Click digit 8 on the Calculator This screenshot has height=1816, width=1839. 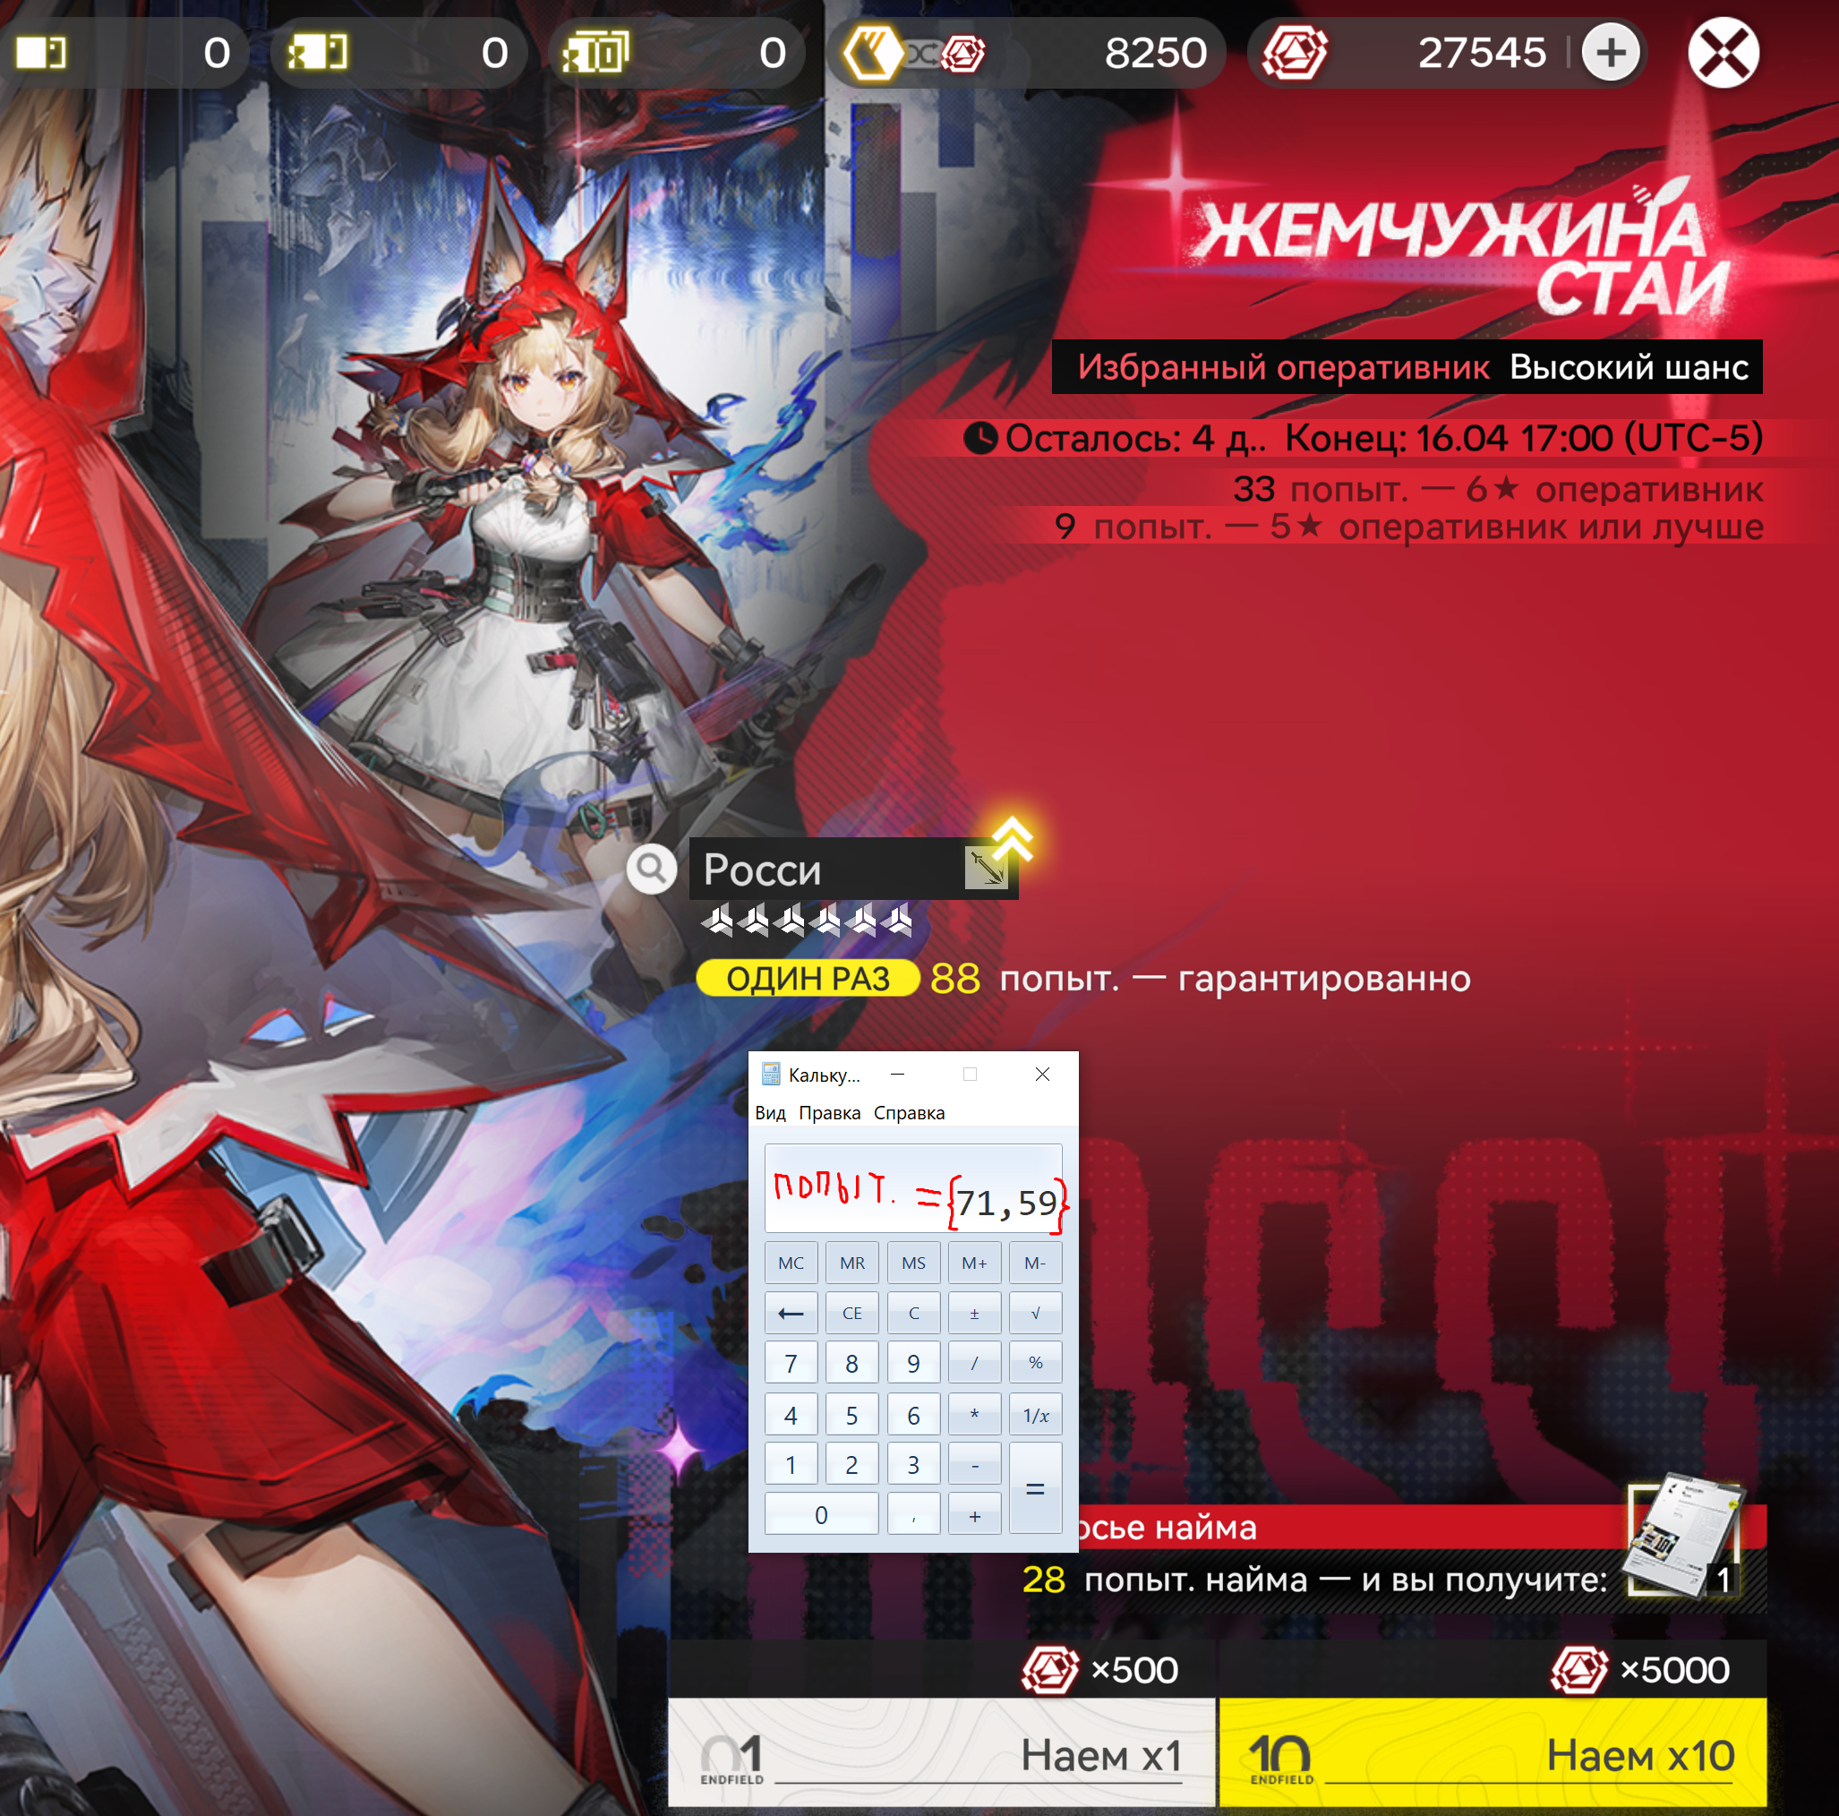click(852, 1363)
